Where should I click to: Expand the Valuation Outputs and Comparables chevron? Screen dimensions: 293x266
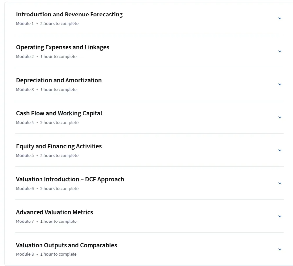click(280, 249)
